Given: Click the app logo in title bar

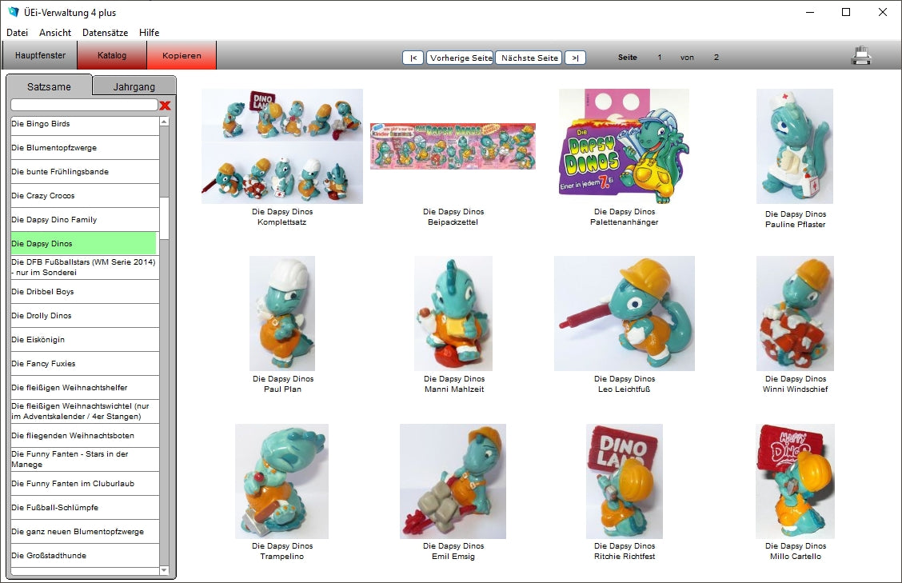Looking at the screenshot, I should pyautogui.click(x=13, y=12).
